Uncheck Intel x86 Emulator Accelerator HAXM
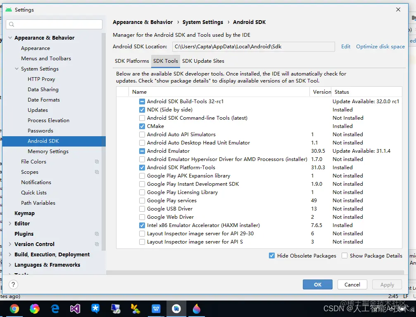Screen dimensions: 416x317 (x=142, y=225)
